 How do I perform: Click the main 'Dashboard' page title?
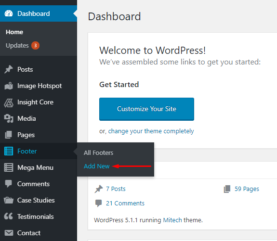114,16
